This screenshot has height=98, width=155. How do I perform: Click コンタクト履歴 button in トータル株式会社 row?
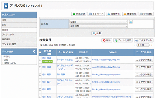[144, 60]
